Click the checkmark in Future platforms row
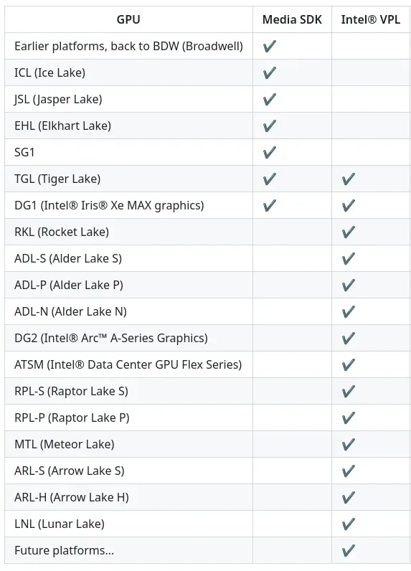411x571 pixels. click(349, 551)
